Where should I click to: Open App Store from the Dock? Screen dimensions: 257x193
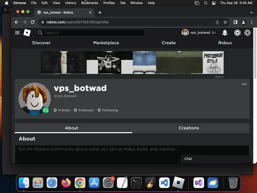94,183
